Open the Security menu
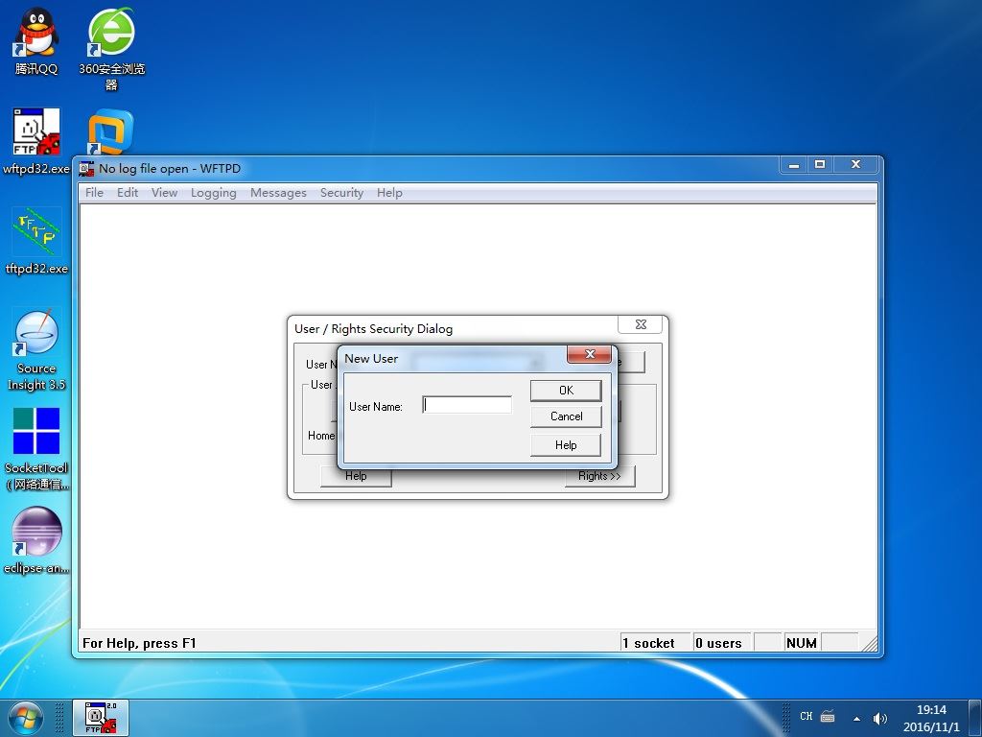982x737 pixels. pyautogui.click(x=341, y=193)
